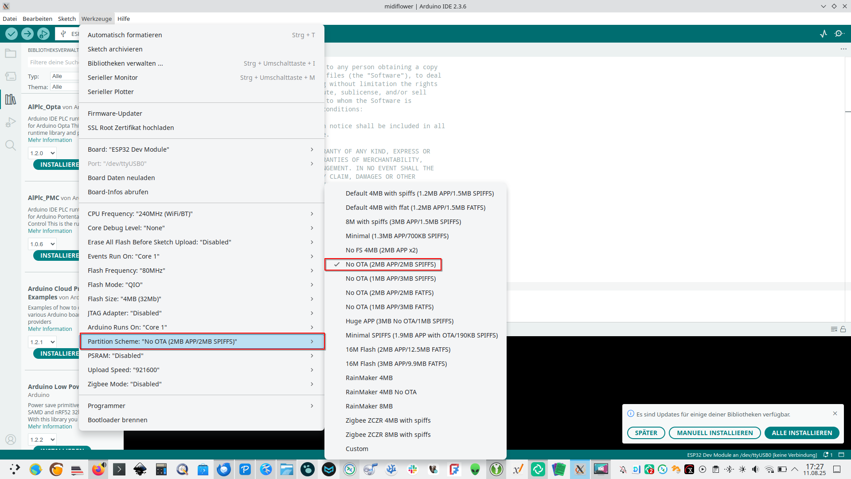Open the Bearbeiten menu
This screenshot has width=851, height=479.
click(x=37, y=19)
